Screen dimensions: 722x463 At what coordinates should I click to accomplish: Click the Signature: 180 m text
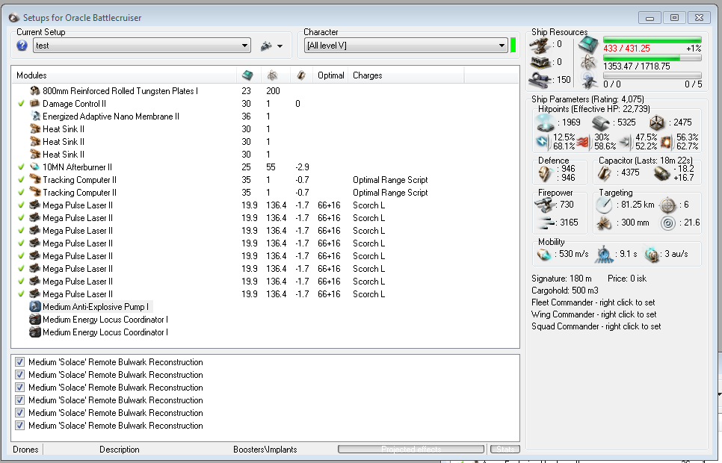click(561, 279)
